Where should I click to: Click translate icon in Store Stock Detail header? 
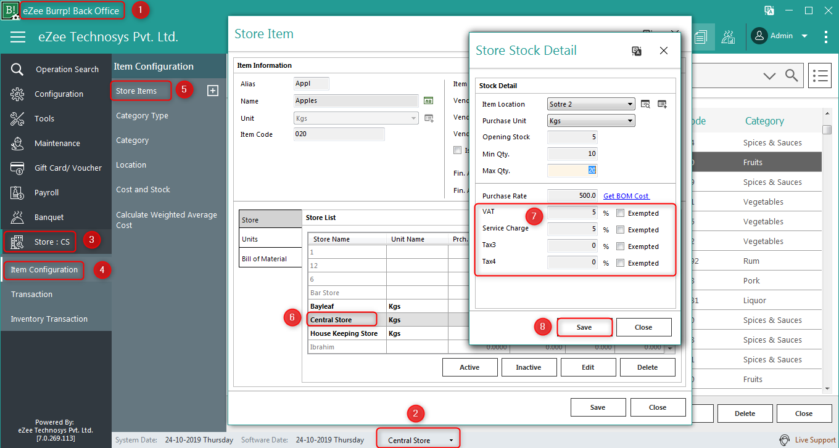pyautogui.click(x=637, y=51)
